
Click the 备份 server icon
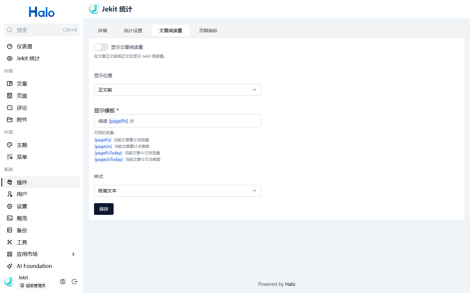click(10, 230)
